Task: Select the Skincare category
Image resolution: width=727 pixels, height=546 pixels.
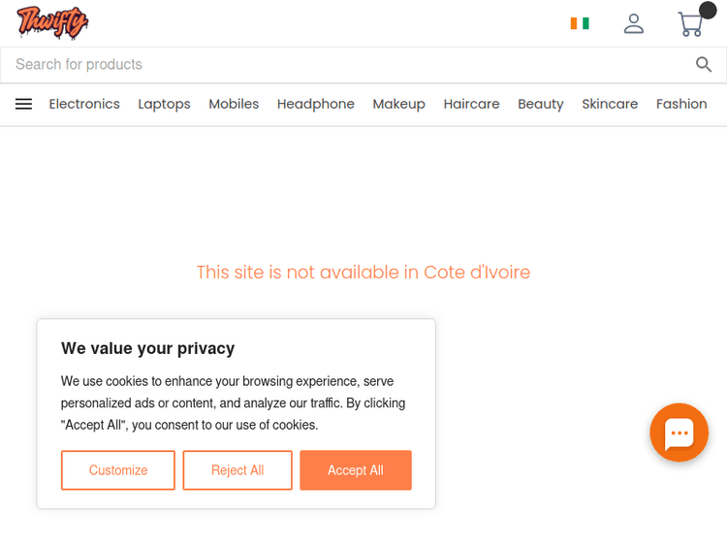Action: tap(610, 104)
